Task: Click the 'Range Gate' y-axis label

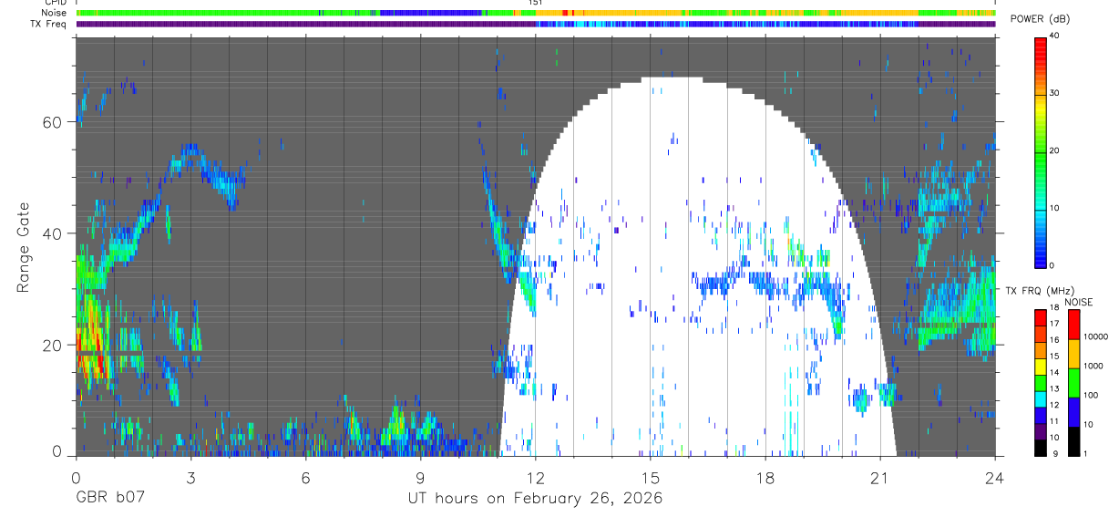Action: coord(23,247)
